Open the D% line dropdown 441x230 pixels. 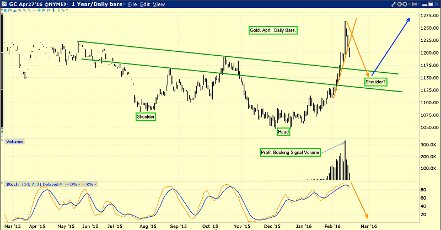[79, 184]
